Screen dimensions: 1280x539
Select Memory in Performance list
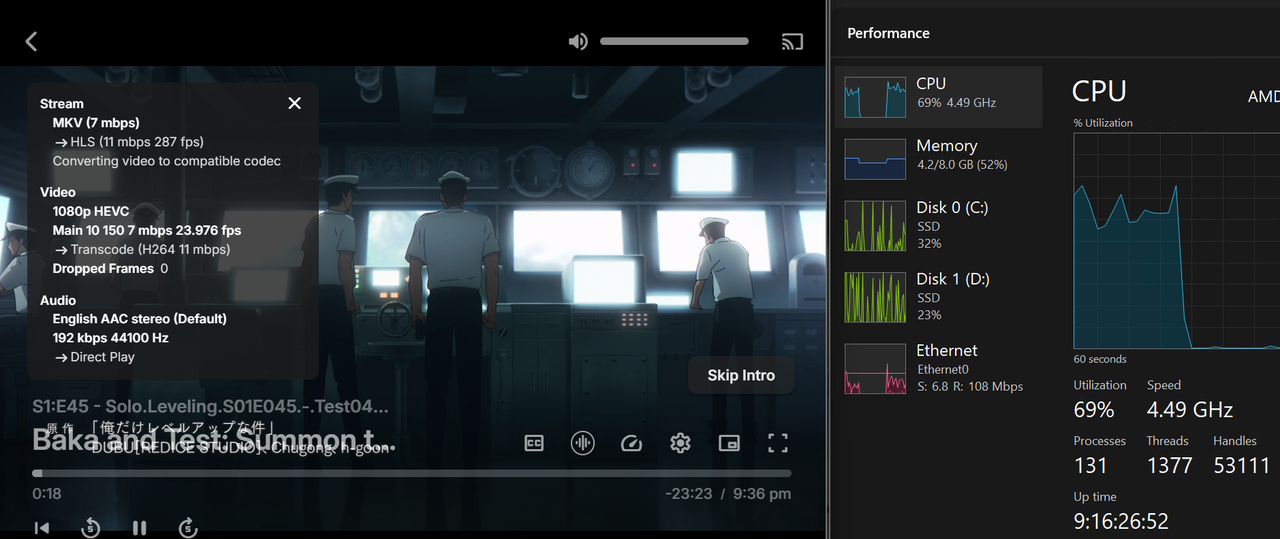tap(938, 159)
